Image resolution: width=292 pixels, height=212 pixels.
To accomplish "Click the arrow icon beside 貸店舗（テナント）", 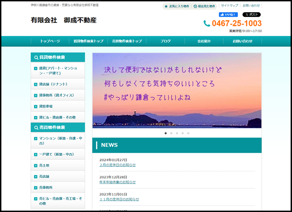I will [x=36, y=84].
